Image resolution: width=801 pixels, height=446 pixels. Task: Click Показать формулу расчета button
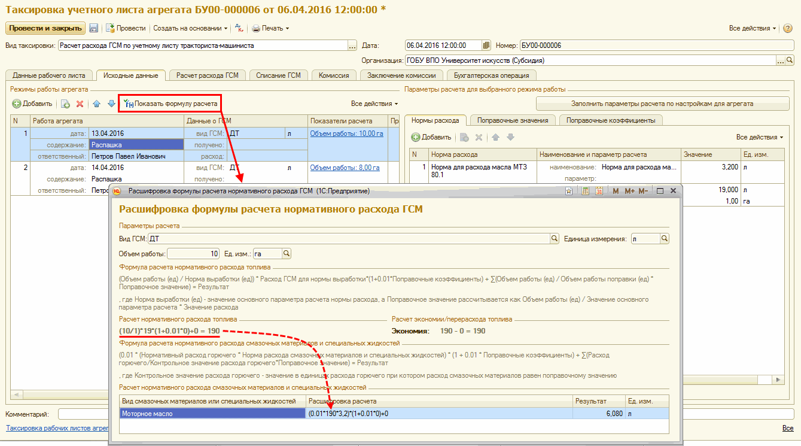170,104
